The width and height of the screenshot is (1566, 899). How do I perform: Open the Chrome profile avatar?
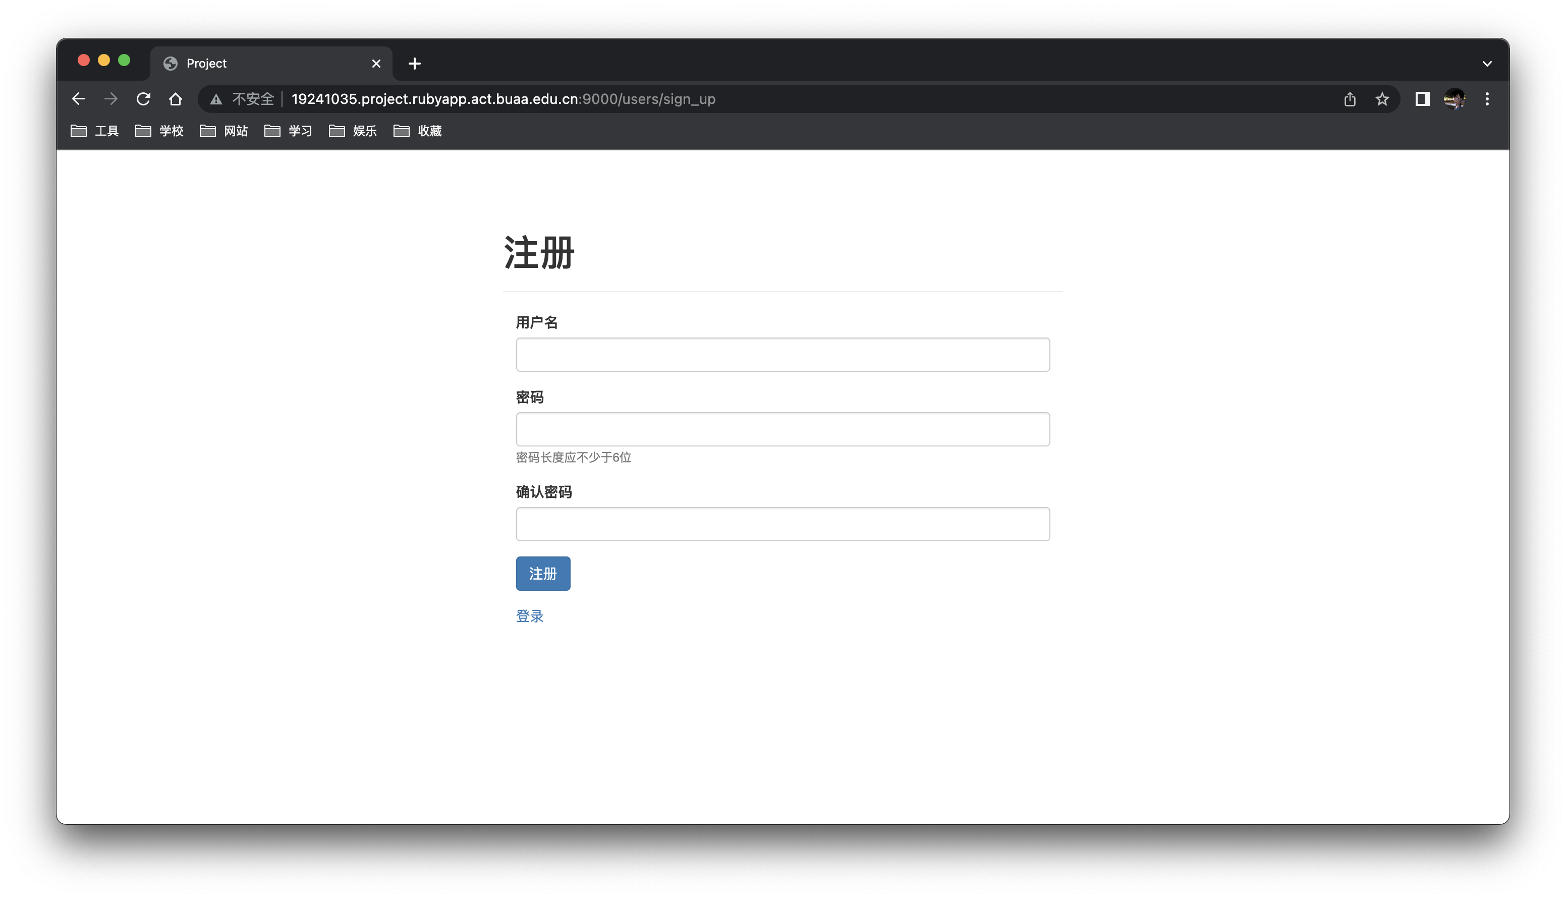1455,99
